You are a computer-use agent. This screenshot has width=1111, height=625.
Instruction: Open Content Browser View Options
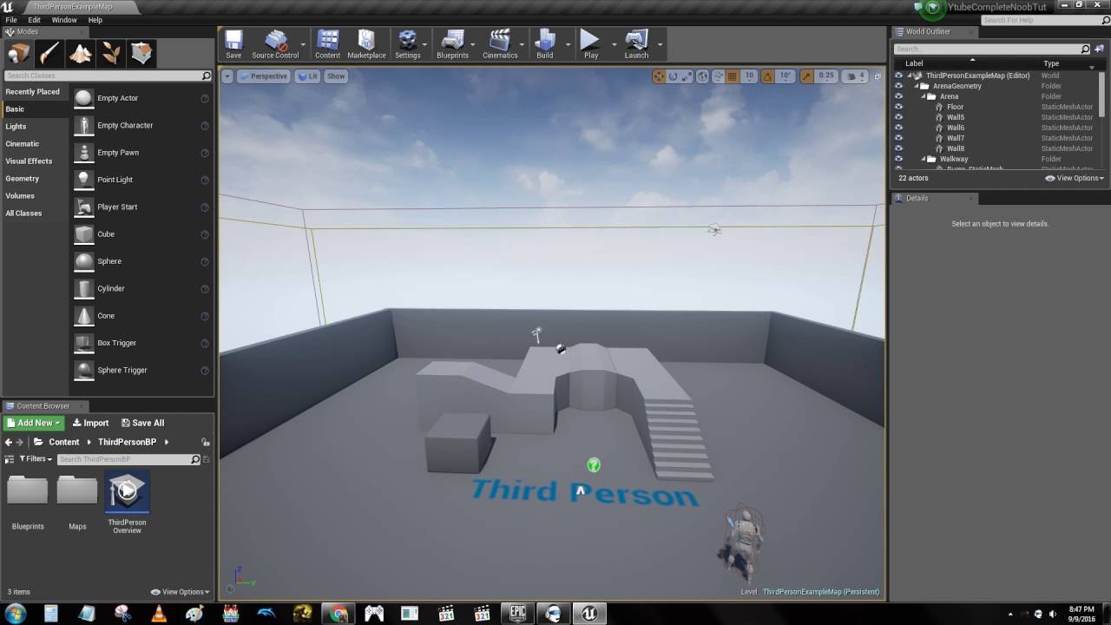tap(181, 592)
